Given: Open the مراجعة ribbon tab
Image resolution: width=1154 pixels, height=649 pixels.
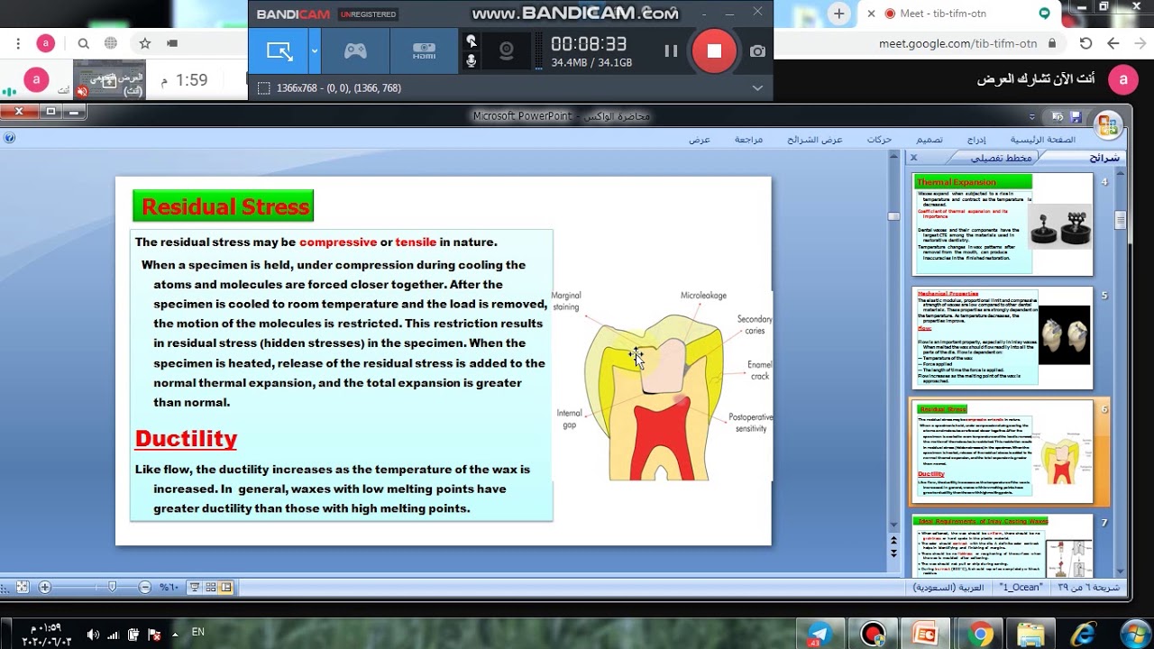Looking at the screenshot, I should (x=748, y=140).
